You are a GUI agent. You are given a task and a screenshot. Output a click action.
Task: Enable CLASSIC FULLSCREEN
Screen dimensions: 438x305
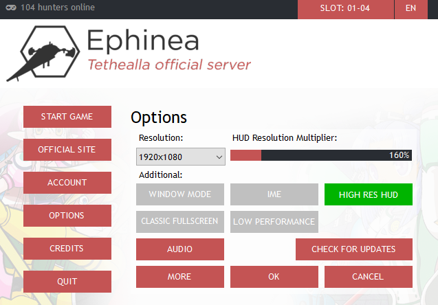(180, 222)
